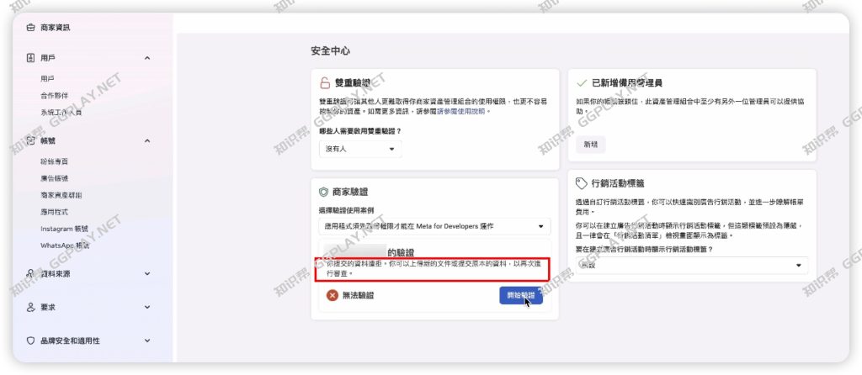This screenshot has width=862, height=375.
Task: Click the 無法驗證 status text
Action: [x=358, y=295]
